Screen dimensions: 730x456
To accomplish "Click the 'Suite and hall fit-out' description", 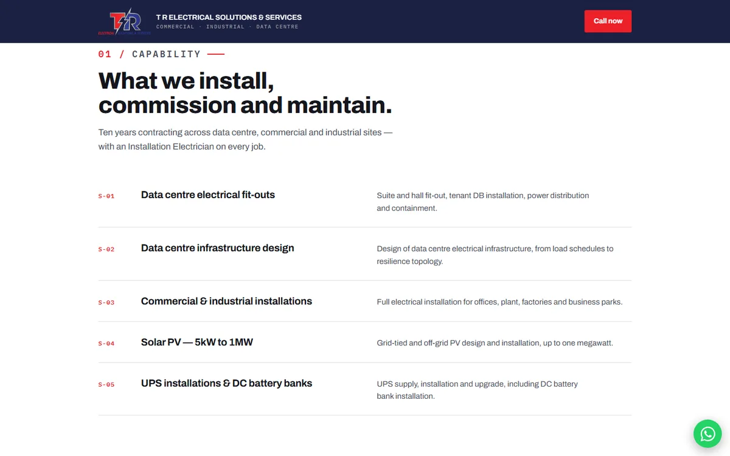I will pyautogui.click(x=483, y=202).
